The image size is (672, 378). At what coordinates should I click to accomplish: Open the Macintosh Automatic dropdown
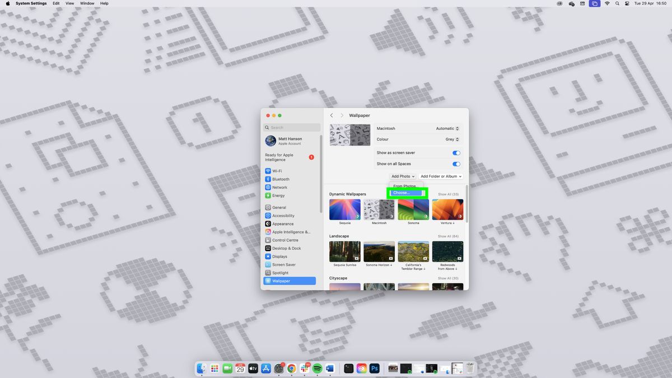click(x=447, y=128)
